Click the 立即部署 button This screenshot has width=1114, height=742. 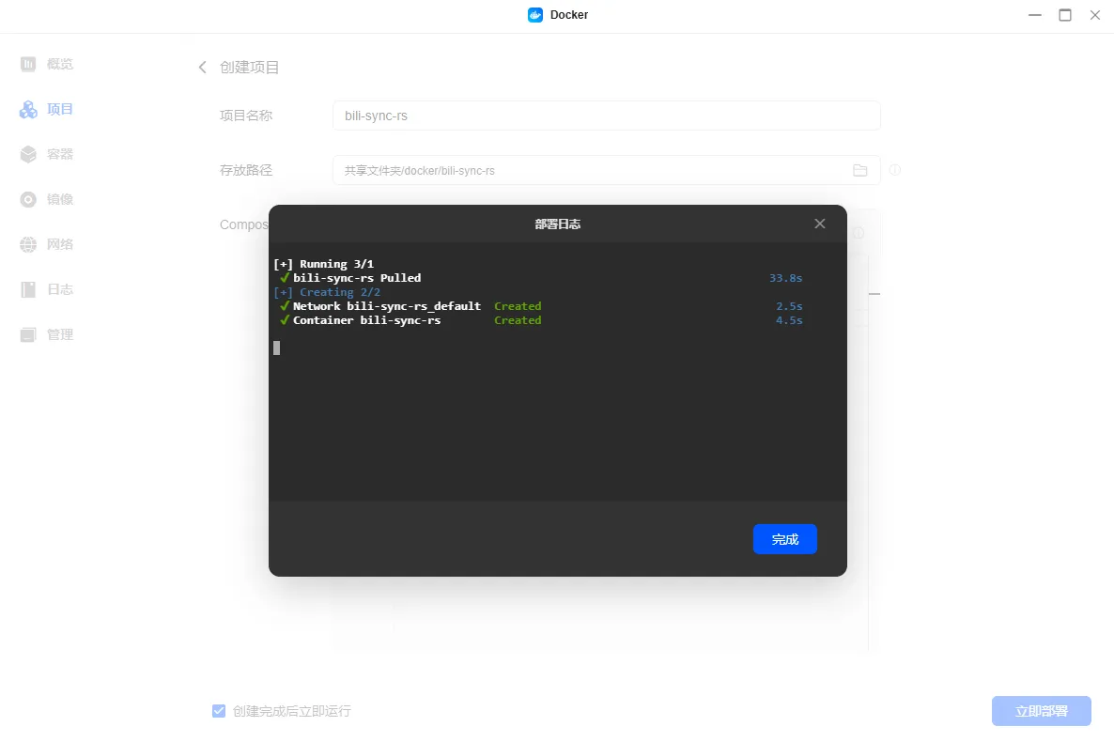1041,711
